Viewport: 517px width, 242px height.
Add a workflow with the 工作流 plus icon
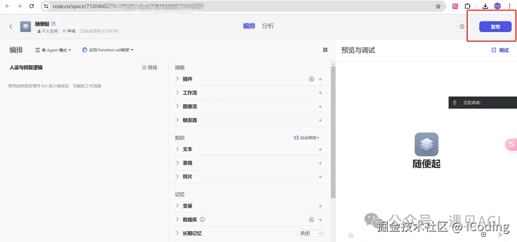(x=320, y=93)
